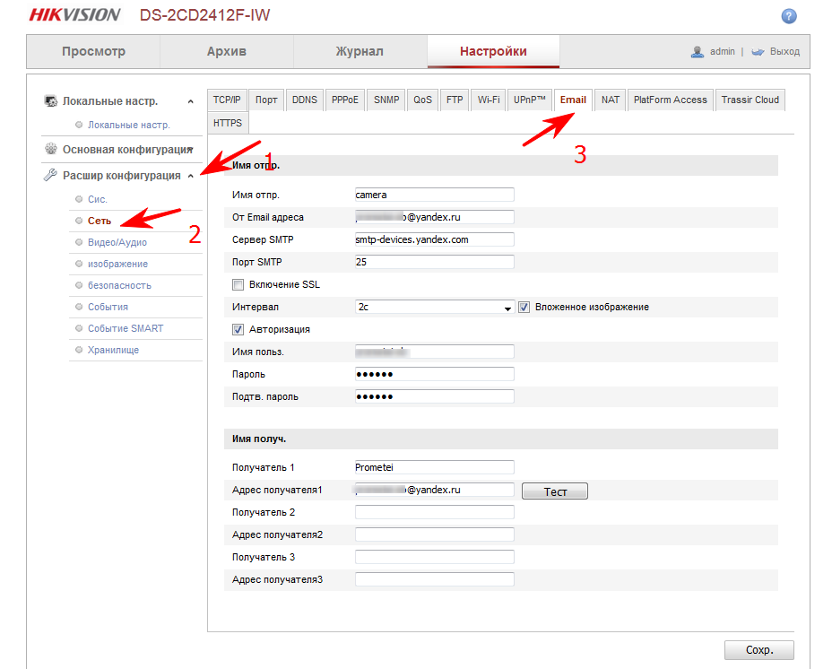Click the Основная конфигурация gear icon
The image size is (832, 669).
(x=51, y=149)
